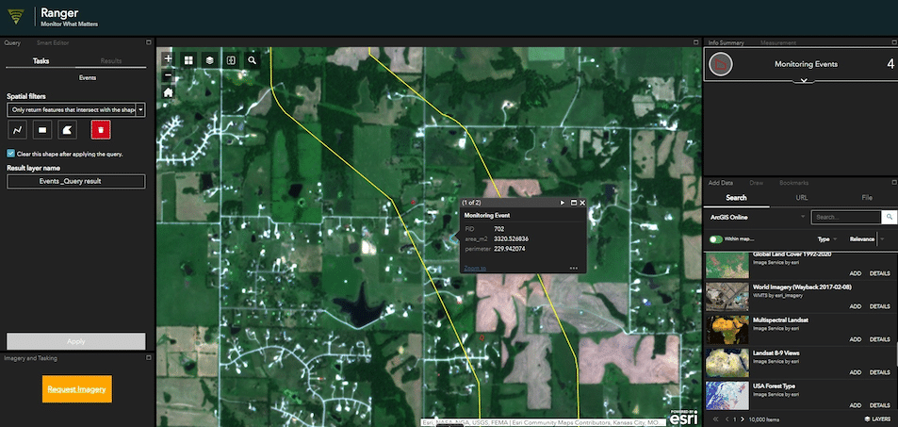
Task: Click the Ranger logo icon
Action: (17, 18)
